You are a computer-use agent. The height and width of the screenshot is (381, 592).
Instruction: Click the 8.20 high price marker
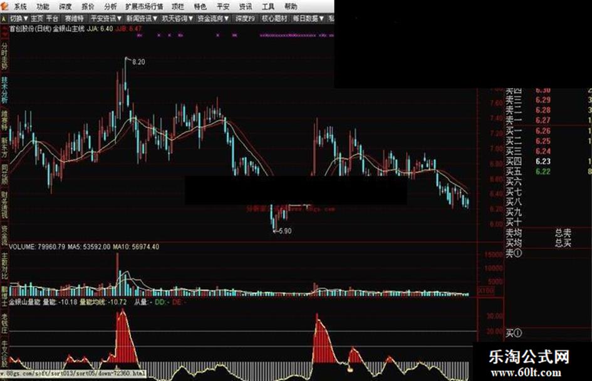(138, 62)
